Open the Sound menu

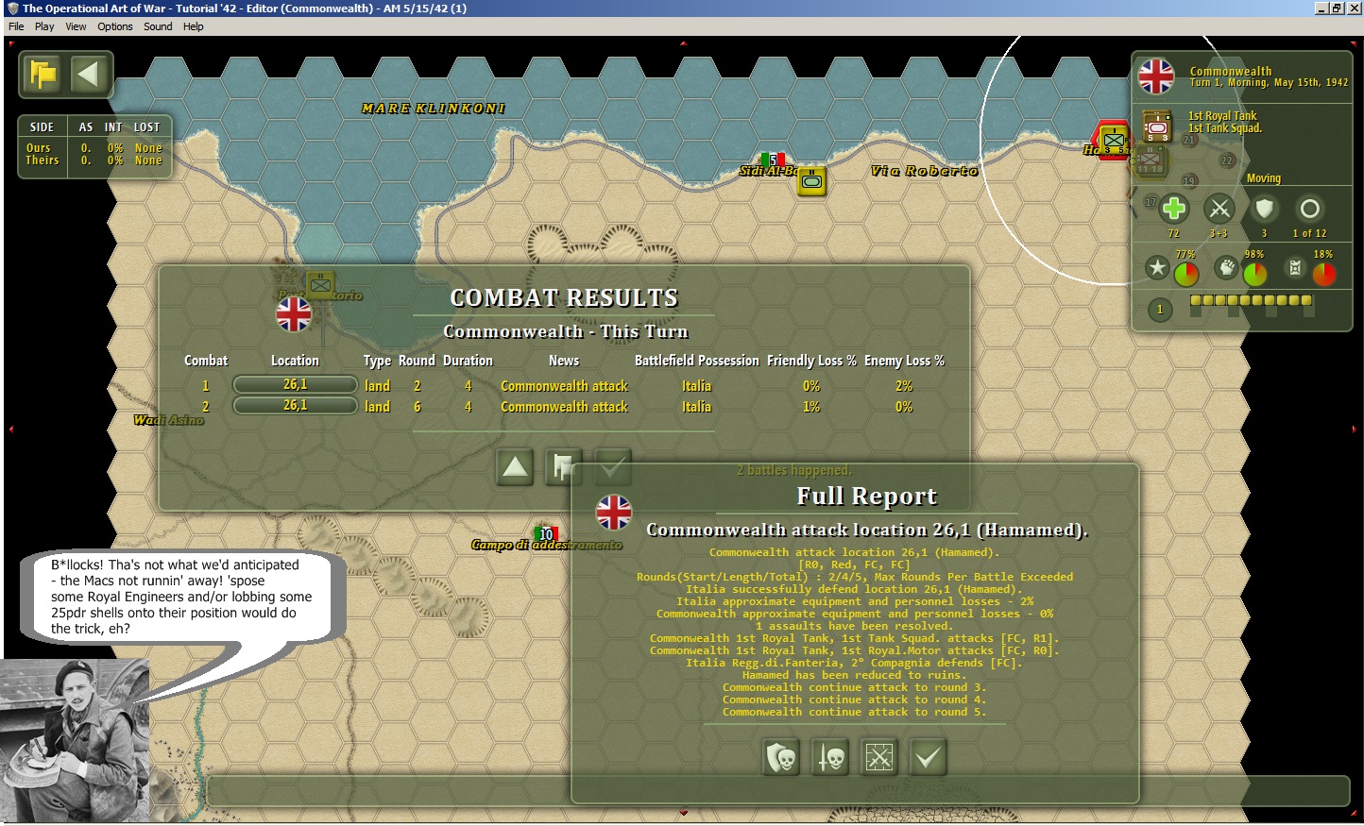pos(158,26)
